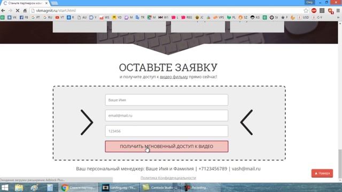
Task: Open the SZ bookmark
Action: click(243, 18)
